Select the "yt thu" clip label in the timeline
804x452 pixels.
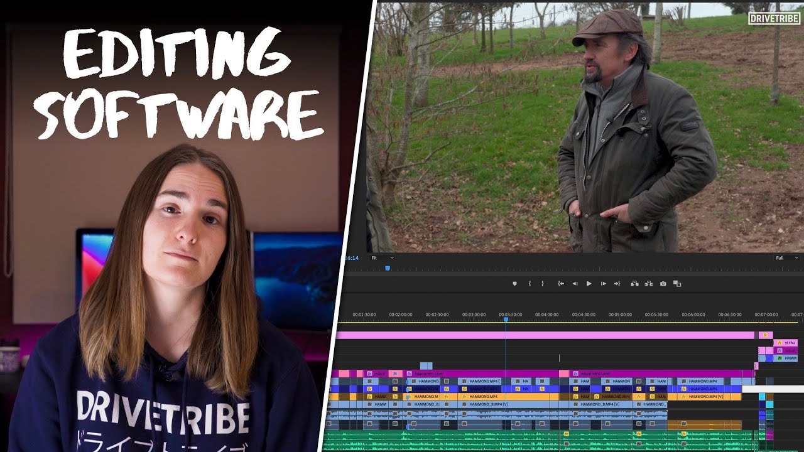pos(790,343)
